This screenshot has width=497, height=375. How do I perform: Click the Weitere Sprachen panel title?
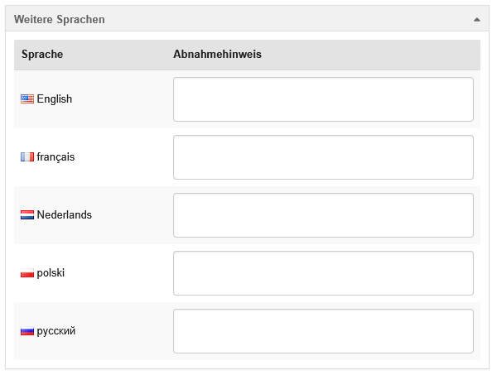60,19
